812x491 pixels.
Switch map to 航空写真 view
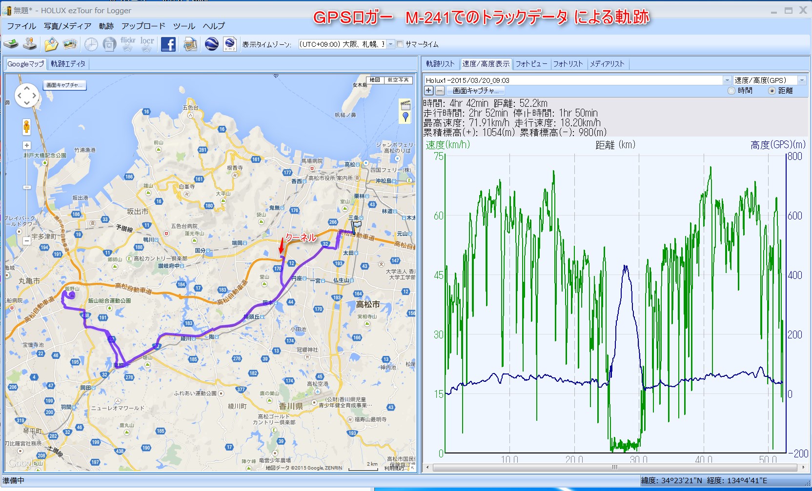coord(398,80)
